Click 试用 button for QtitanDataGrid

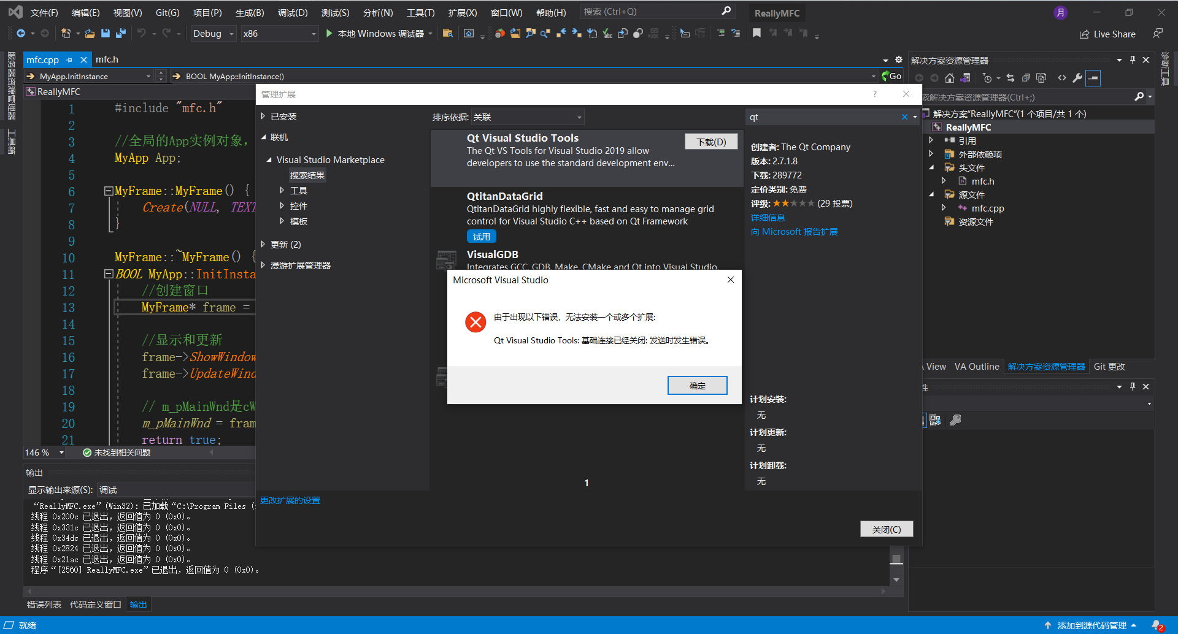pyautogui.click(x=482, y=237)
